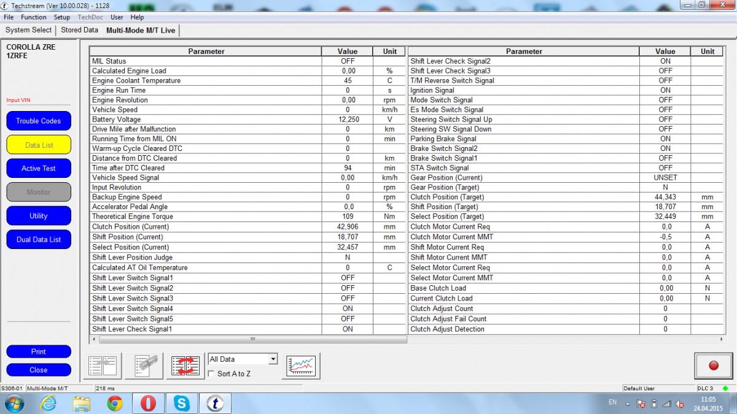Viewport: 737px width, 414px height.
Task: Select Multi-Mode M/T Live tab
Action: (x=141, y=30)
